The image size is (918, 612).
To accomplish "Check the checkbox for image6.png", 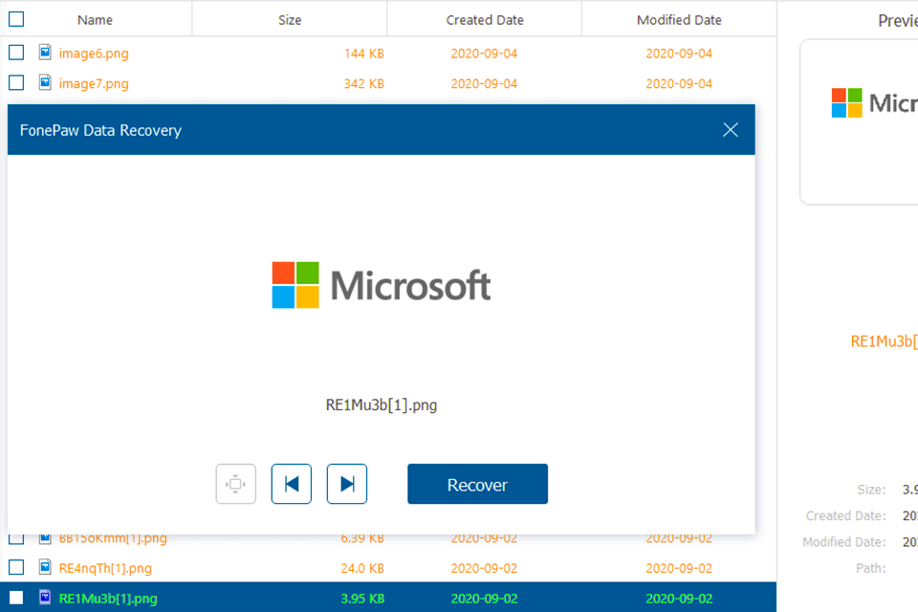I will [x=15, y=53].
